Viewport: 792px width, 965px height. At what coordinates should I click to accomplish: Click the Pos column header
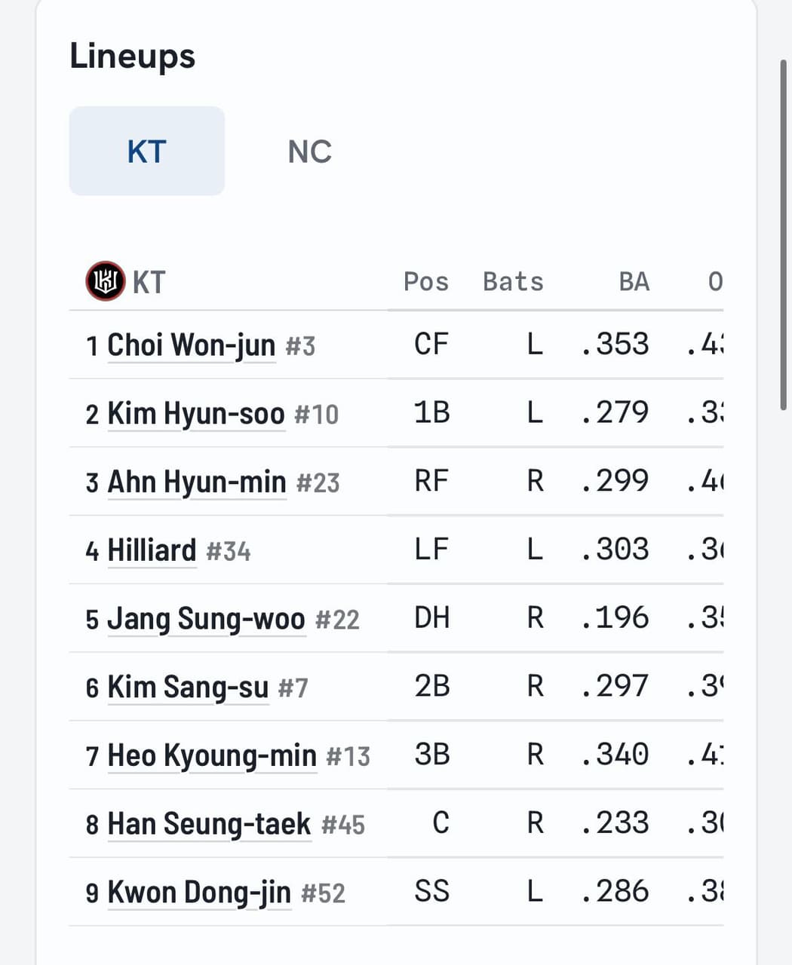[426, 281]
